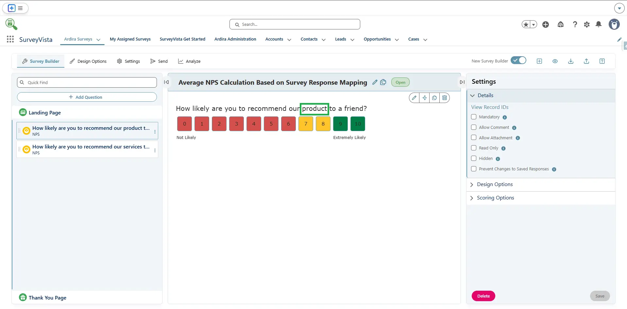Click the Add Question button

pos(87,97)
